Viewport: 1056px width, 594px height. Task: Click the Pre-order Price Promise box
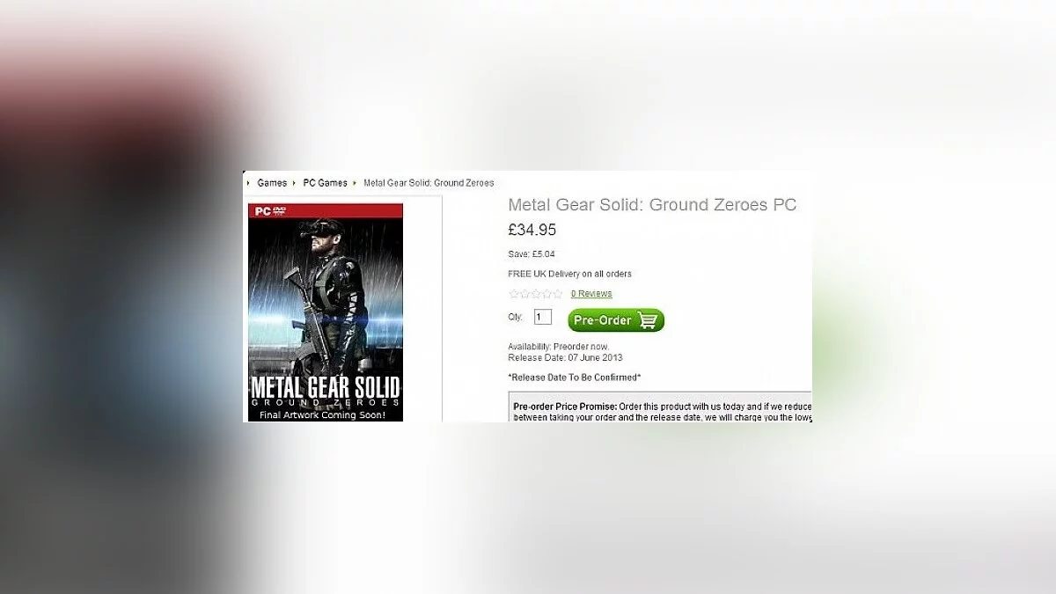pos(660,407)
